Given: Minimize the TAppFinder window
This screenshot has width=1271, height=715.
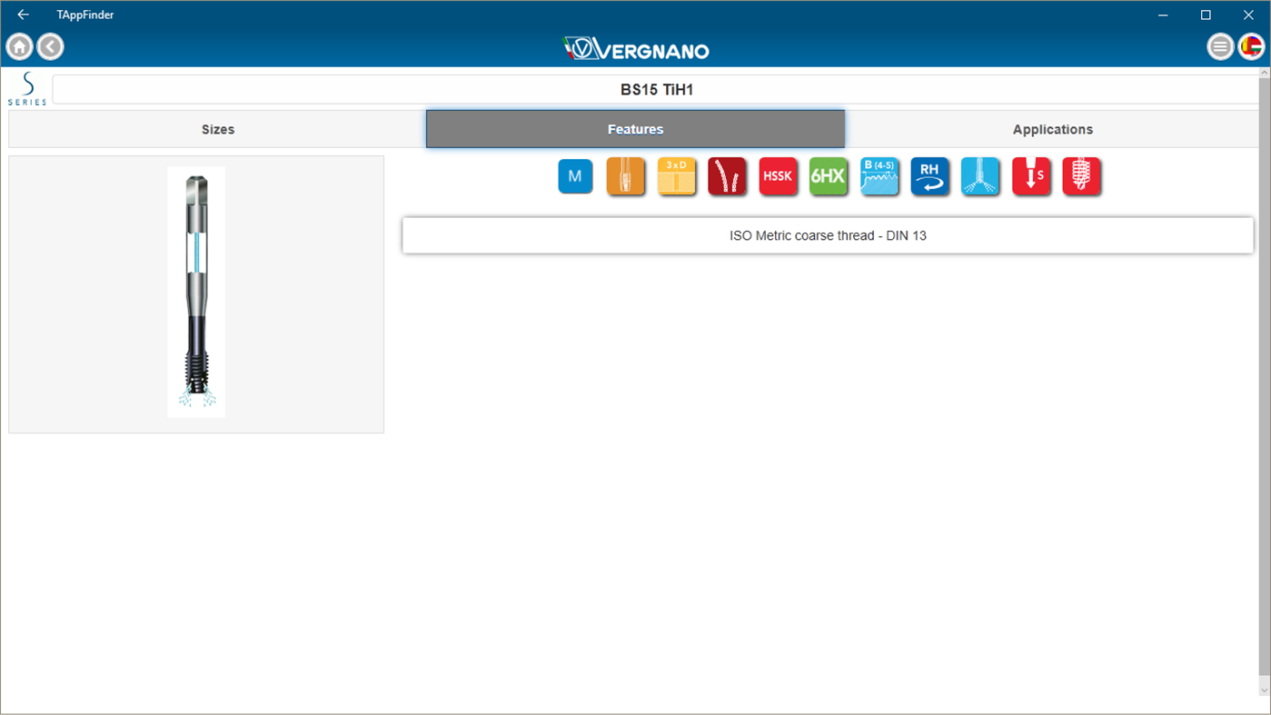Looking at the screenshot, I should pos(1164,15).
